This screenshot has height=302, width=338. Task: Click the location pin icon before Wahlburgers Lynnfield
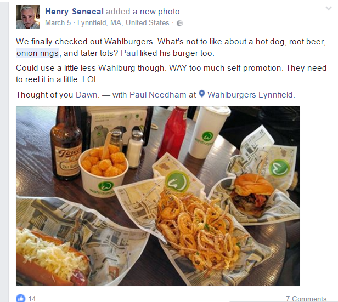pyautogui.click(x=201, y=94)
